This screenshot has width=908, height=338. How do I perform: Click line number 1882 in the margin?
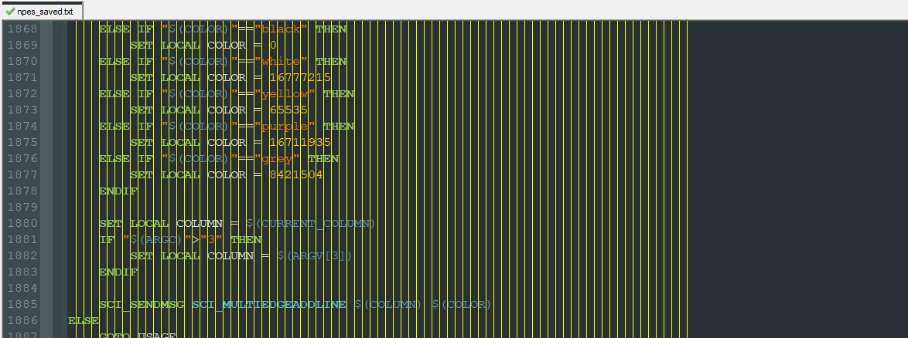coord(22,255)
